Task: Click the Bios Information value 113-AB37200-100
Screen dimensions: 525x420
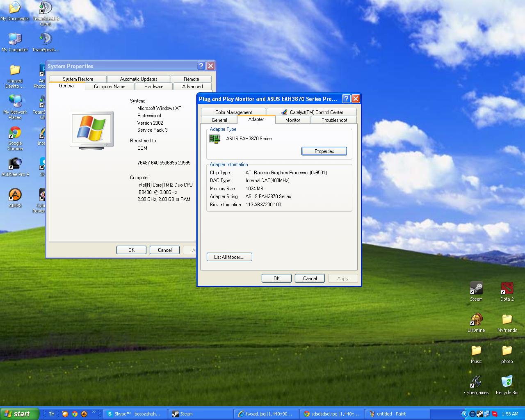Action: click(263, 205)
